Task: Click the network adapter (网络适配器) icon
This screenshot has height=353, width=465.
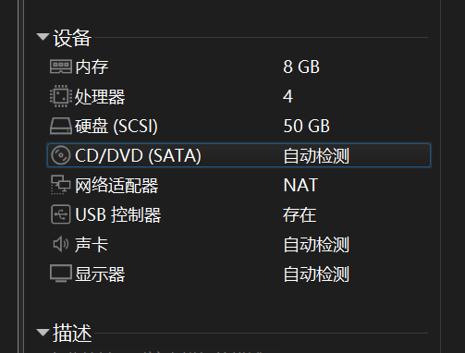Action: click(60, 185)
